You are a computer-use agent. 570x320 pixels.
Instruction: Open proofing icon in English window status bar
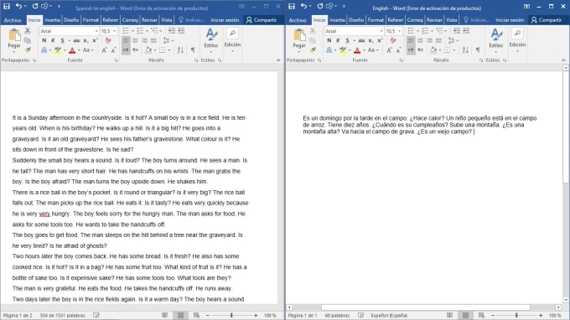(360, 315)
